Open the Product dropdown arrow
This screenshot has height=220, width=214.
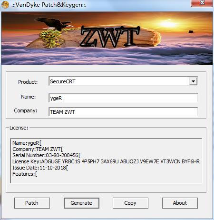click(193, 81)
